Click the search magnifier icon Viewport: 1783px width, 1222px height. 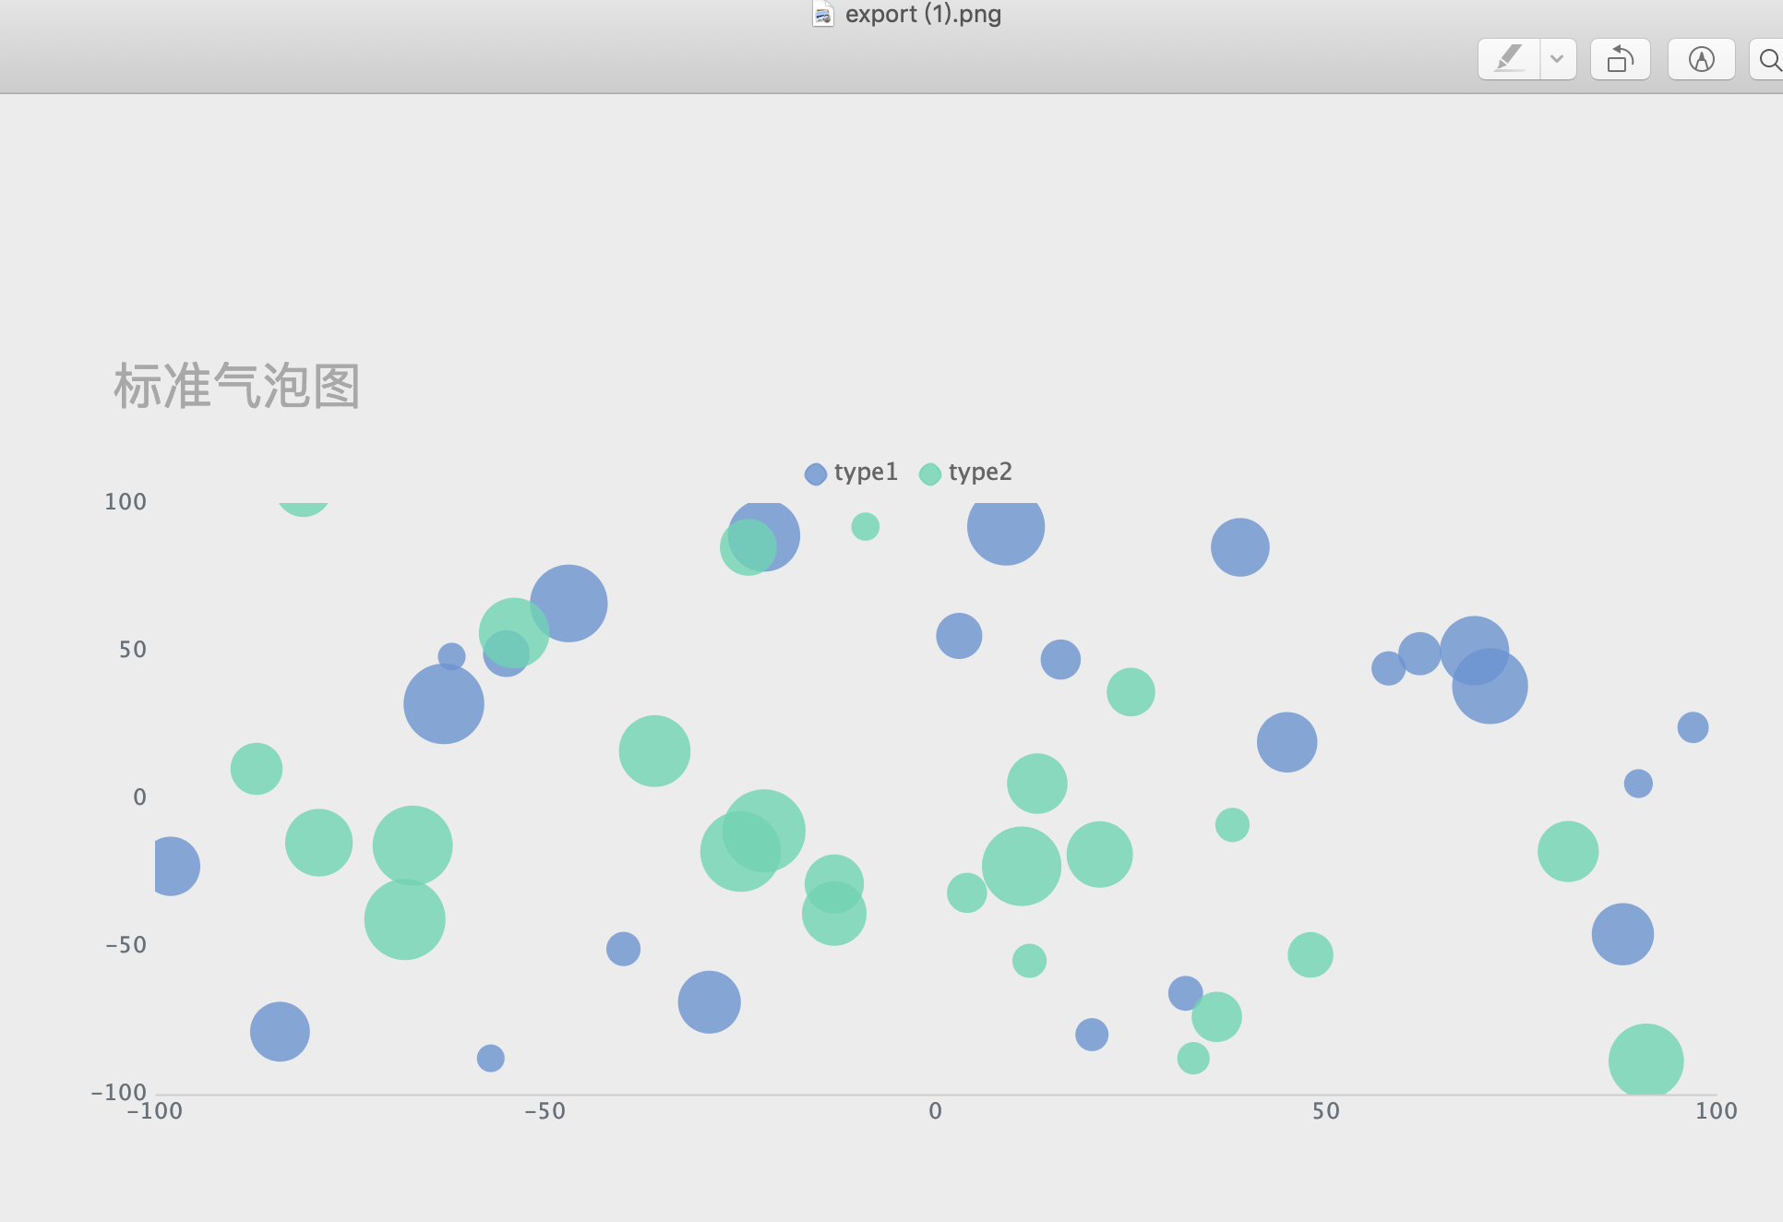1768,60
